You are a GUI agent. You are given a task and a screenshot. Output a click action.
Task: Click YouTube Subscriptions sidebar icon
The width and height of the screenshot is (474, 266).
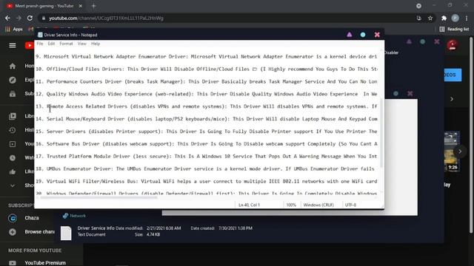tap(13, 94)
